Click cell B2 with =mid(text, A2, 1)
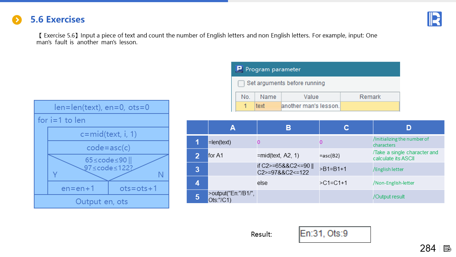This screenshot has width=456, height=257. click(288, 156)
